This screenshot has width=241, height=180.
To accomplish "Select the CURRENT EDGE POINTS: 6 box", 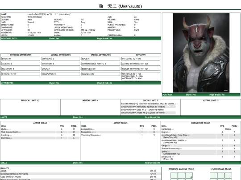I will pos(101,64).
